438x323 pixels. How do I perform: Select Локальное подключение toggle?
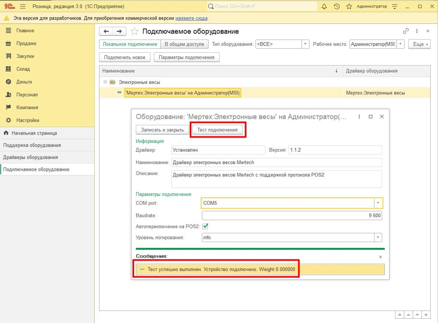point(130,44)
